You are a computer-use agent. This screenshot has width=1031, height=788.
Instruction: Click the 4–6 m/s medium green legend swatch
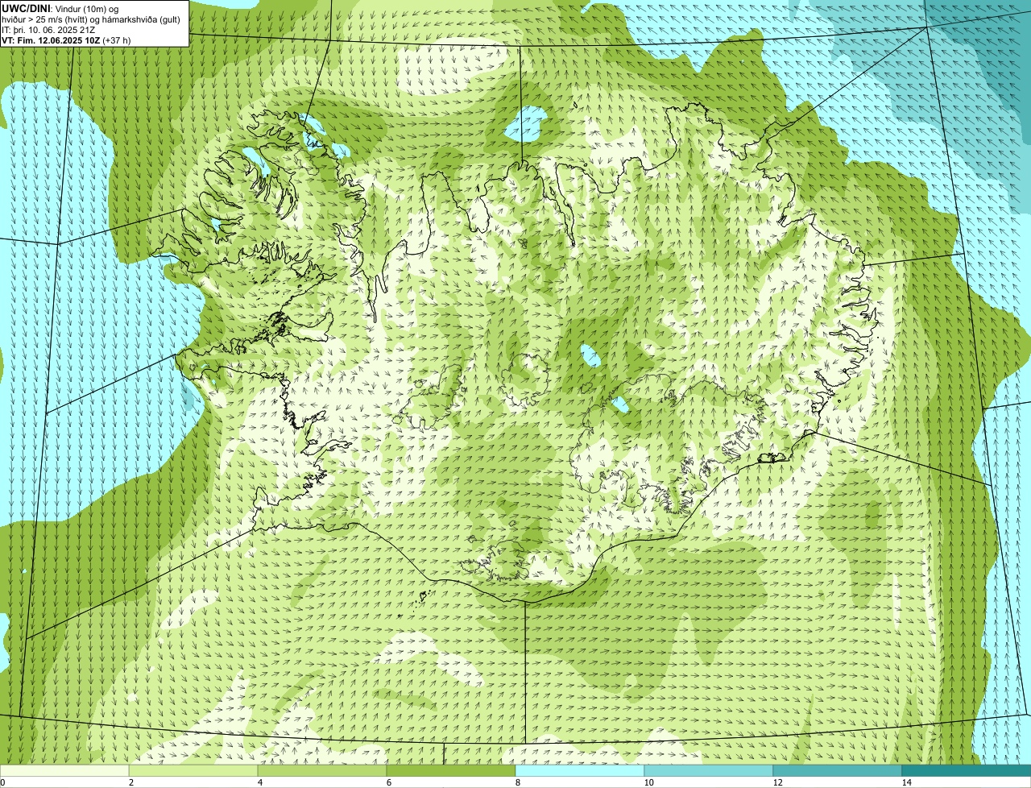click(x=322, y=770)
